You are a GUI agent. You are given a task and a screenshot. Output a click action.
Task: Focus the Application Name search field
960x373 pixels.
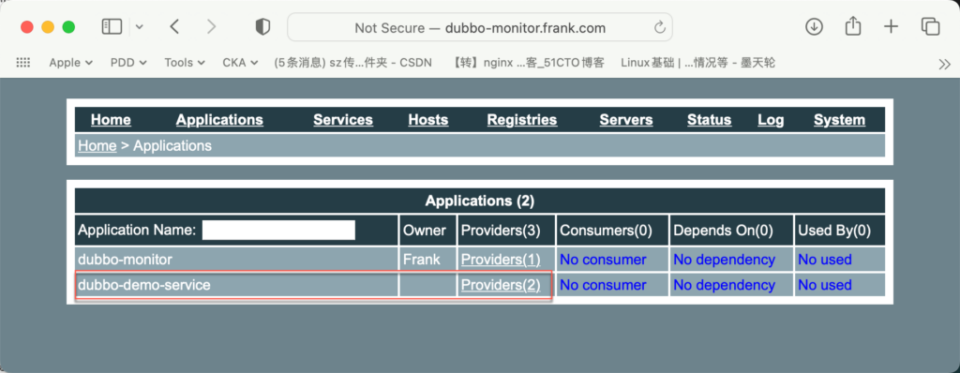coord(278,231)
